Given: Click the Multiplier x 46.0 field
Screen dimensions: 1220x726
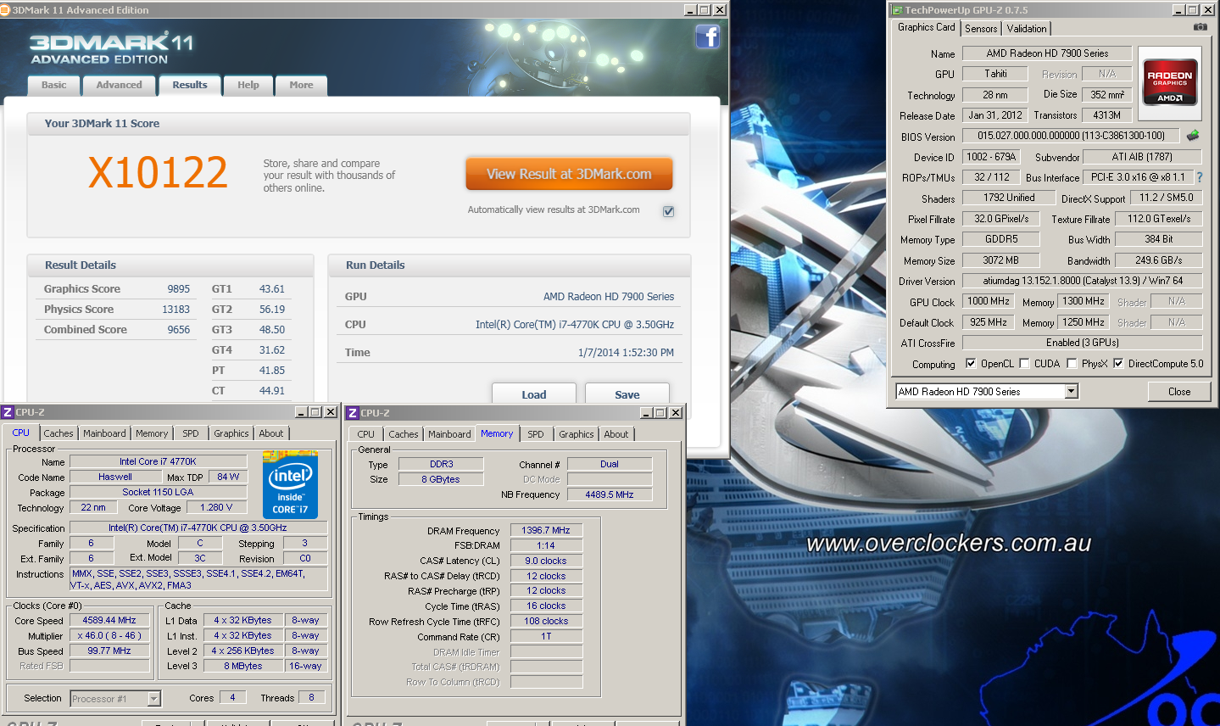Looking at the screenshot, I should 109,636.
